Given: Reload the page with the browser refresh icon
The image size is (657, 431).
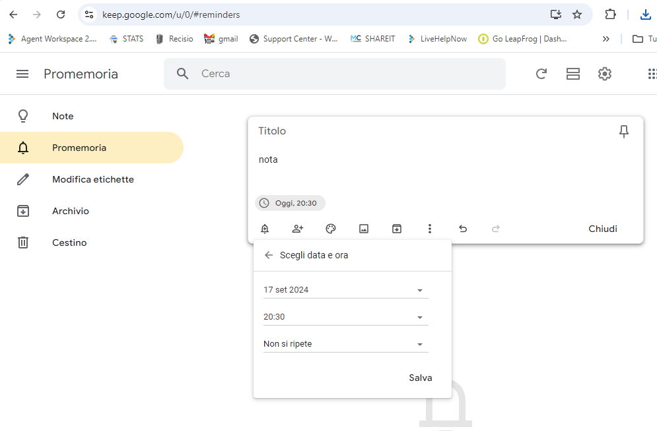Looking at the screenshot, I should (61, 14).
